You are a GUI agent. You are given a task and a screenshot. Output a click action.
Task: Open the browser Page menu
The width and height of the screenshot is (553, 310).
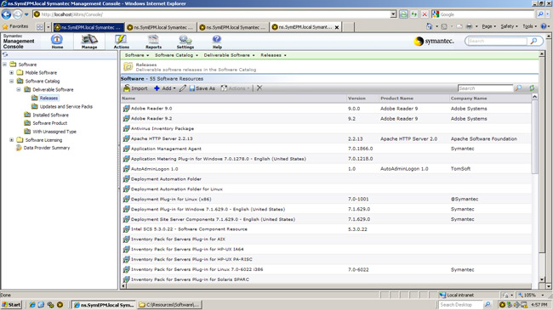click(489, 26)
